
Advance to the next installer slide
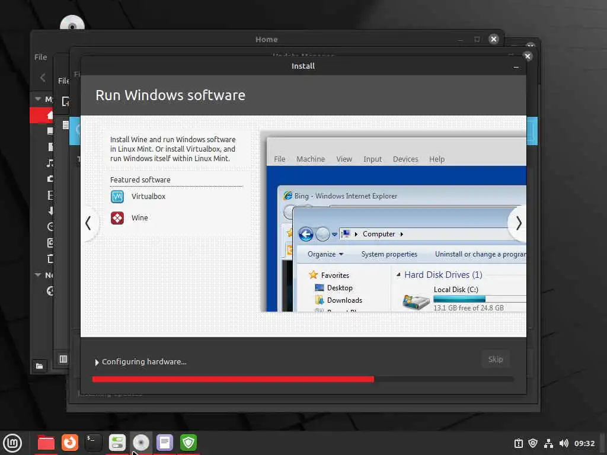point(518,223)
